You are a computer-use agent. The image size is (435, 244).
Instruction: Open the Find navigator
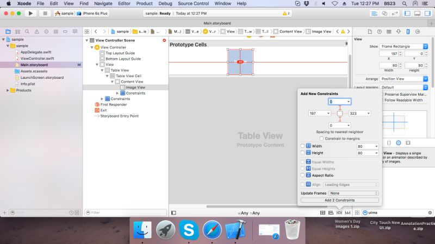click(x=27, y=32)
